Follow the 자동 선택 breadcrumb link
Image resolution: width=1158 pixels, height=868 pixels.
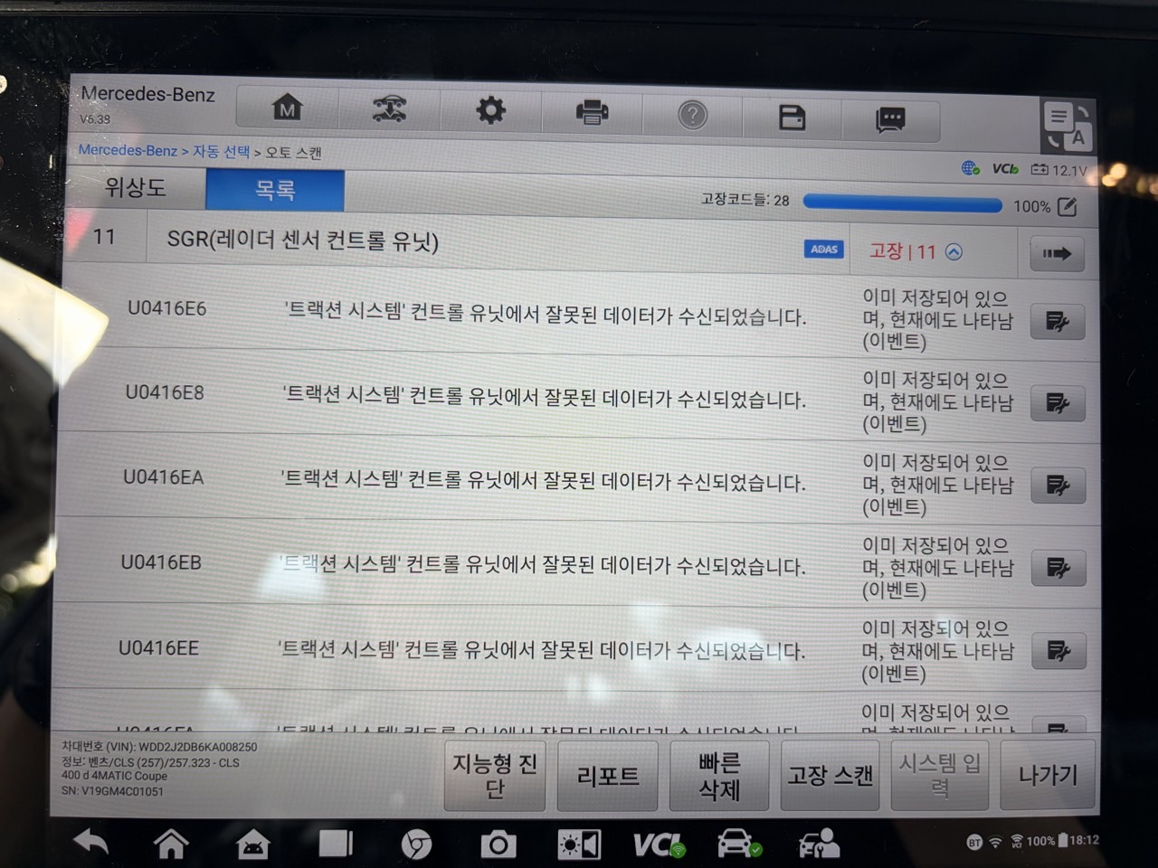221,152
